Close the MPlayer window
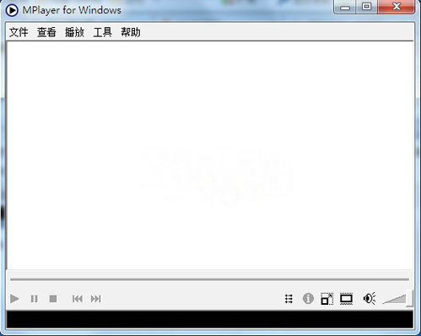421x336 pixels. click(396, 7)
